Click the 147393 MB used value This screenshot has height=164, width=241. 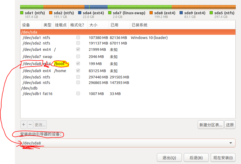tap(119, 83)
